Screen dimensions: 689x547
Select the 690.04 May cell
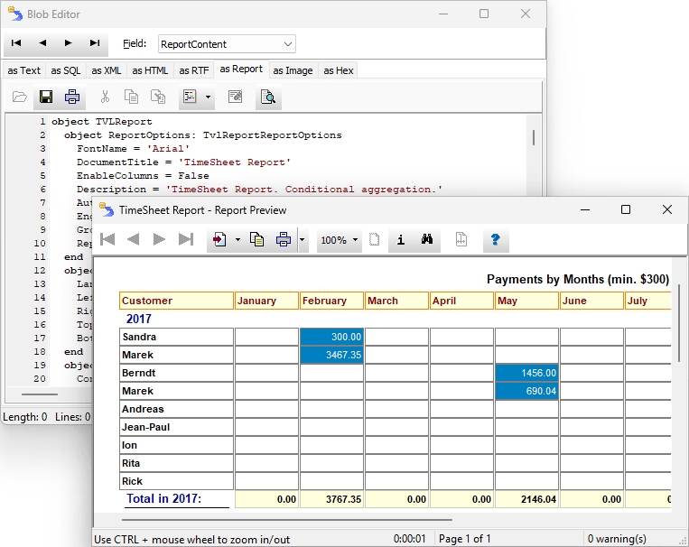tap(526, 391)
